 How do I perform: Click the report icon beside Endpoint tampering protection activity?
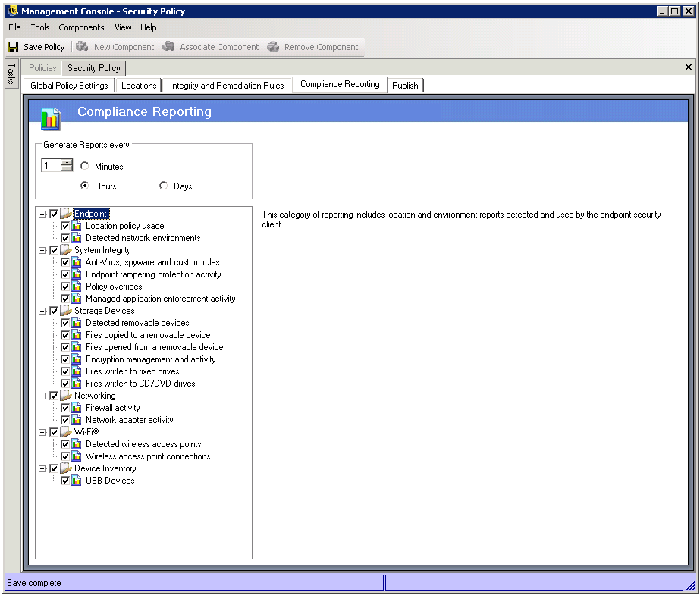pyautogui.click(x=77, y=274)
